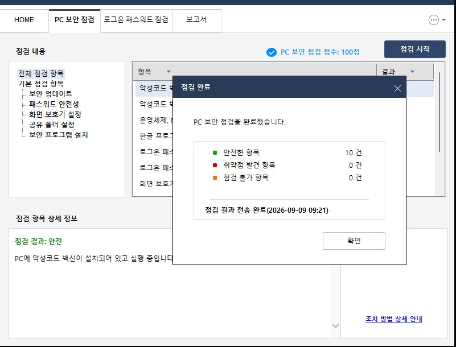The height and width of the screenshot is (347, 456).
Task: Choose 보안 프로그램 설치 tree item
Action: 59,135
